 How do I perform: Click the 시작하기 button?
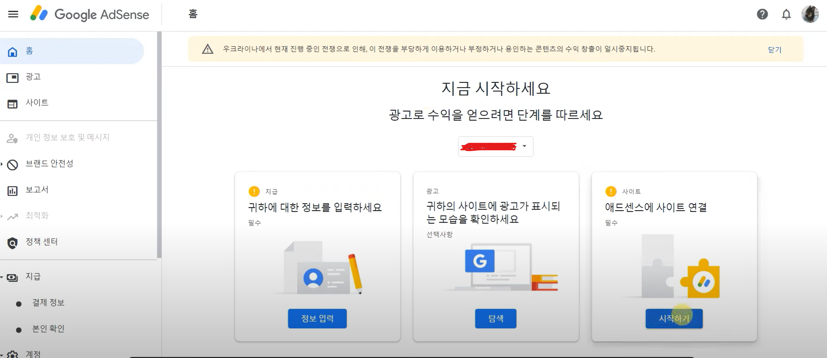tap(674, 318)
